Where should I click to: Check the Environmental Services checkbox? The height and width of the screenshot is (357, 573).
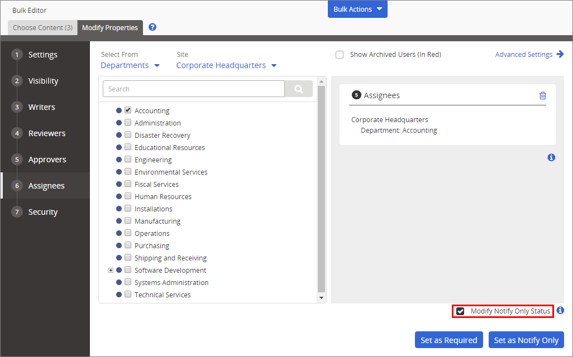(128, 172)
